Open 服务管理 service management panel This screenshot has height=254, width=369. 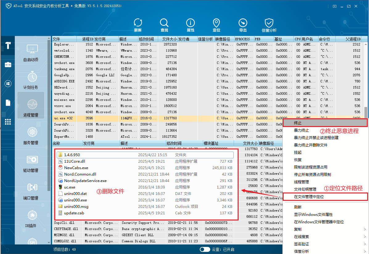click(31, 136)
